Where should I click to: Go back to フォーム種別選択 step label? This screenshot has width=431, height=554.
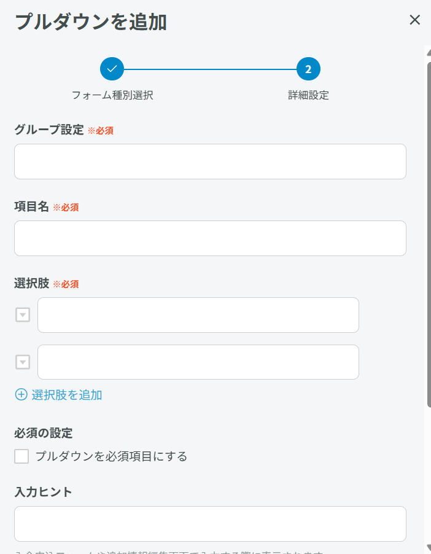(x=112, y=95)
